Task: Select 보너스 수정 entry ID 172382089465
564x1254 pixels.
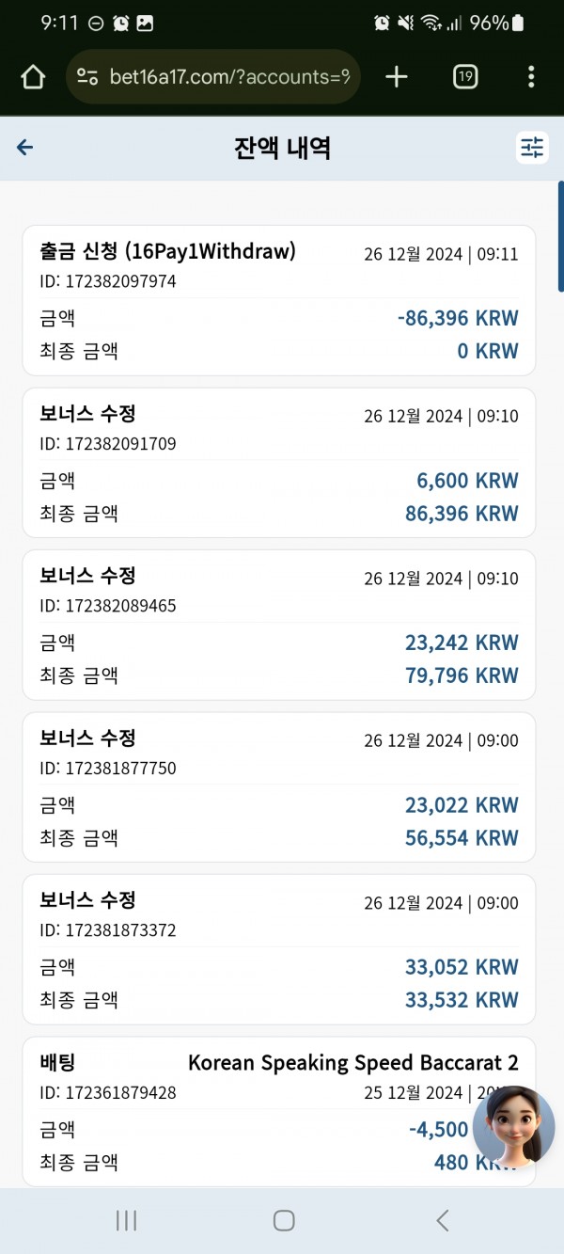Action: pyautogui.click(x=279, y=625)
